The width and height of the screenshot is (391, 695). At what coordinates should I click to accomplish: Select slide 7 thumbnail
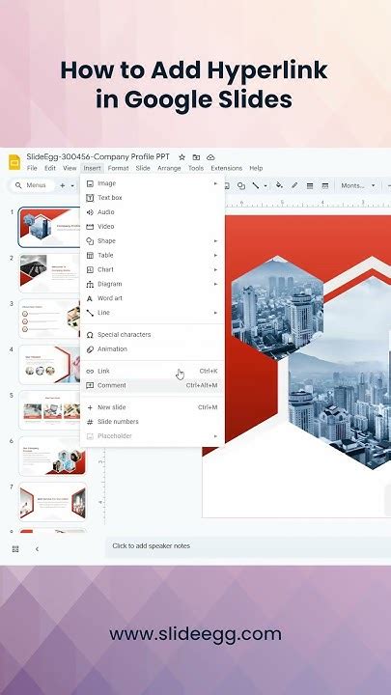(52, 502)
